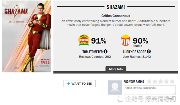Focus the Add a Review text box

(x=150, y=90)
